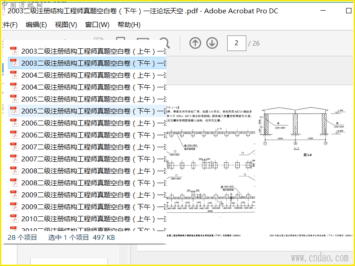This screenshot has width=355, height=266.
Task: Click the page number field showing 2
Action: click(237, 43)
